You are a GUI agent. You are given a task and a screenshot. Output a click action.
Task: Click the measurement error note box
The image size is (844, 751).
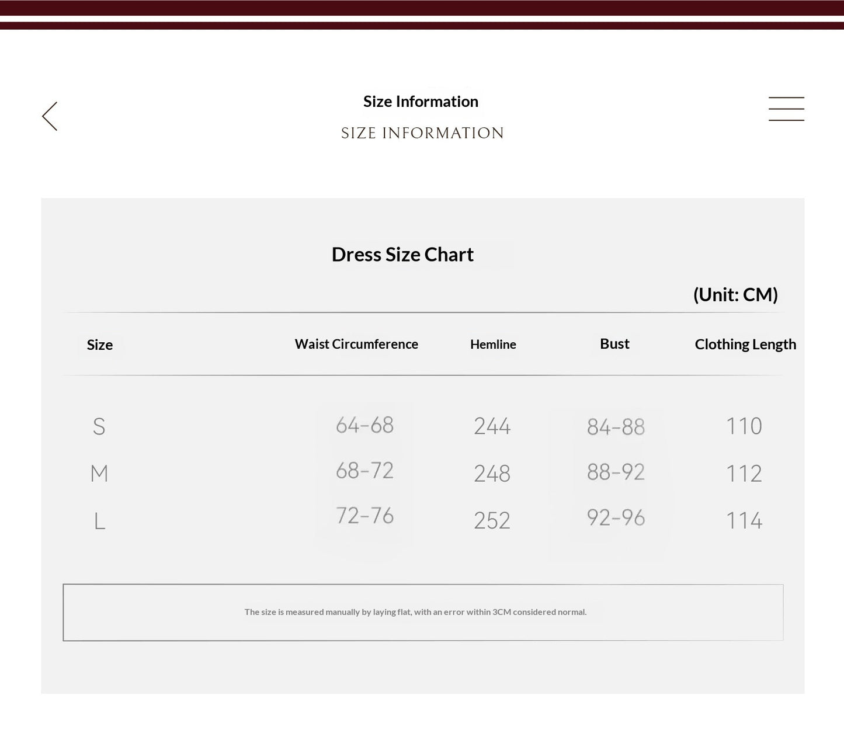(x=423, y=612)
